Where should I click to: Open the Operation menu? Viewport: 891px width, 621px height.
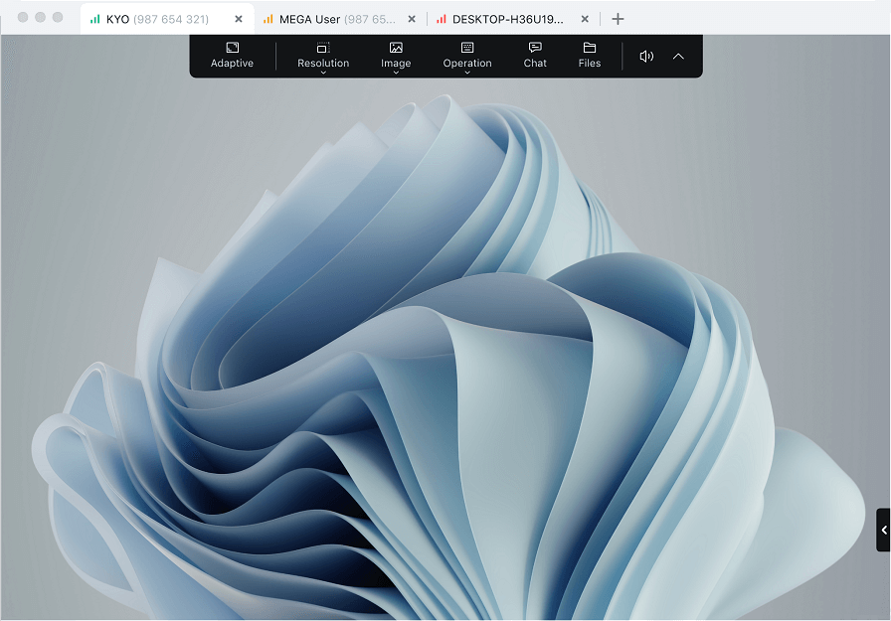coord(467,57)
